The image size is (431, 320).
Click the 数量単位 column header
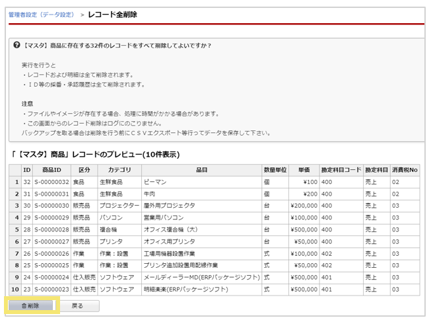click(275, 170)
